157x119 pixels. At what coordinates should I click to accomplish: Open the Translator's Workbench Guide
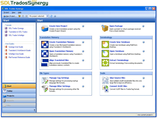20,50
